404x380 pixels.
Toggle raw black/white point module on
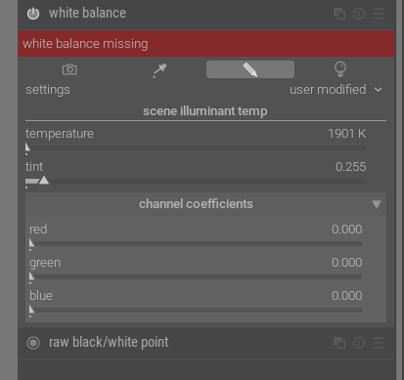pos(33,343)
